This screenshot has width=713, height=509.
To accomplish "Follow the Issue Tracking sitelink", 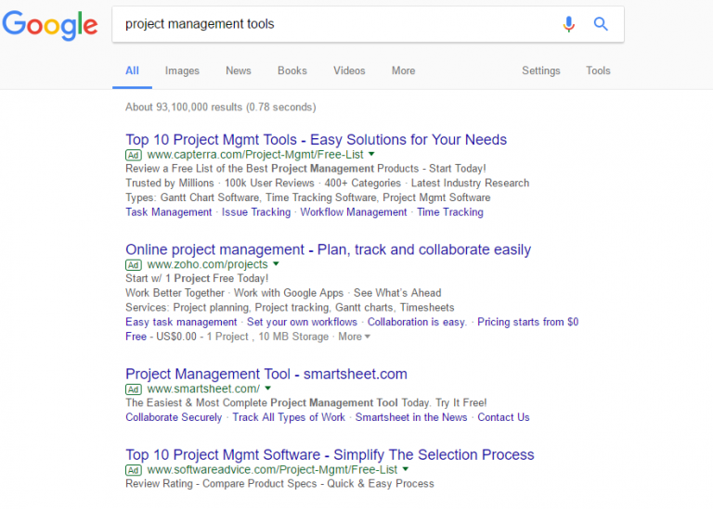I will (256, 212).
